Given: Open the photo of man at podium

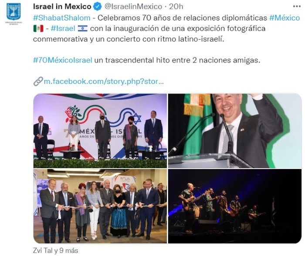Looking at the screenshot, I should click(x=235, y=131).
